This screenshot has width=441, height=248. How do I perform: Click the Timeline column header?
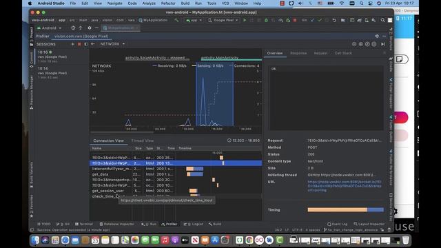(x=219, y=148)
